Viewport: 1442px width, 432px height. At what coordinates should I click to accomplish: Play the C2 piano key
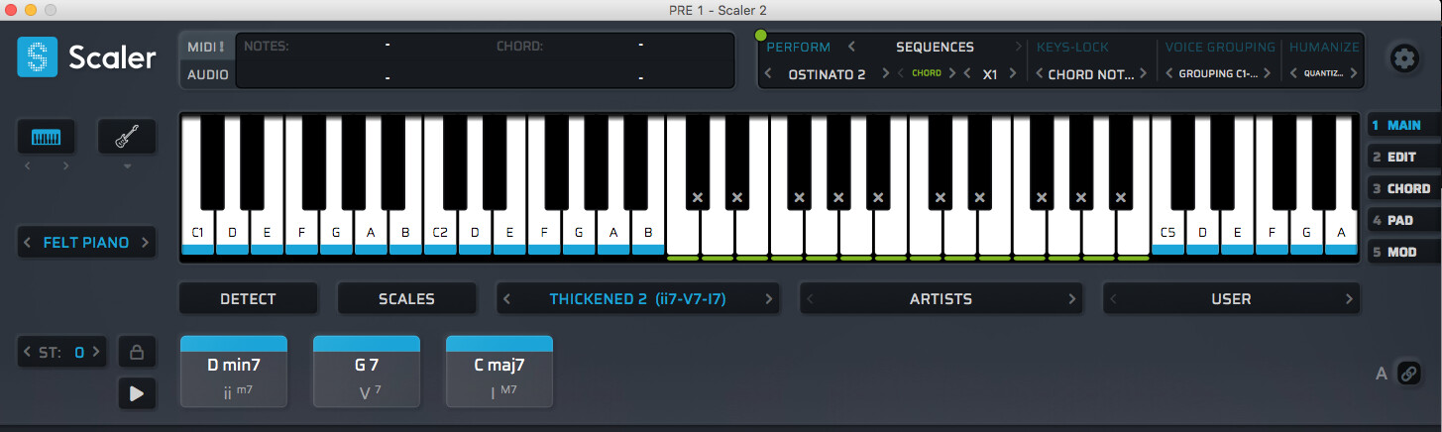coord(440,233)
